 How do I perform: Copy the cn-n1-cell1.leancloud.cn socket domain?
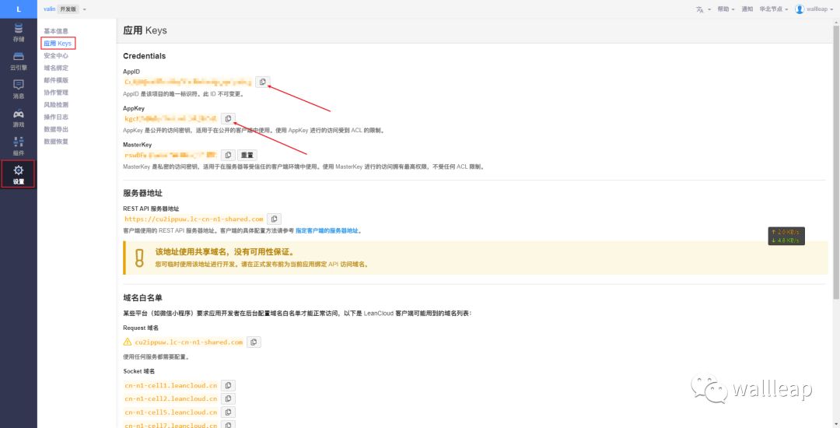pyautogui.click(x=228, y=386)
